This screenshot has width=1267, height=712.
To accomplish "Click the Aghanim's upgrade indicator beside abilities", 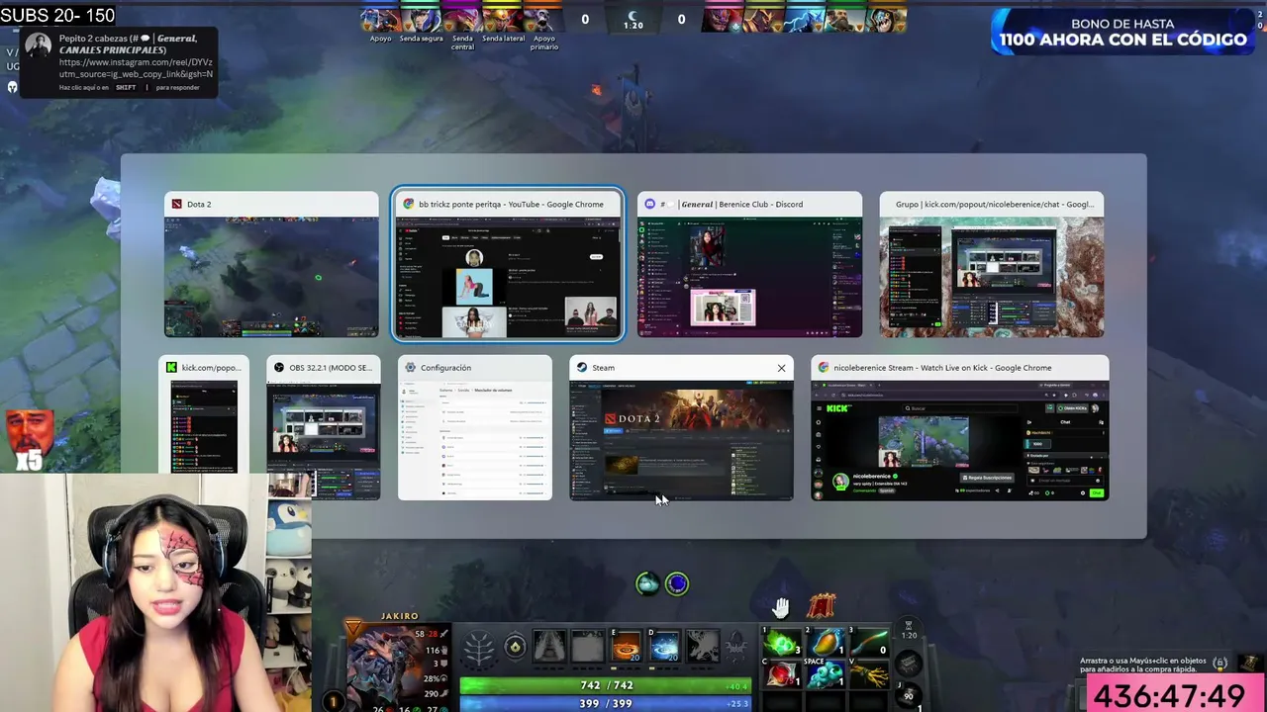I will [x=735, y=649].
